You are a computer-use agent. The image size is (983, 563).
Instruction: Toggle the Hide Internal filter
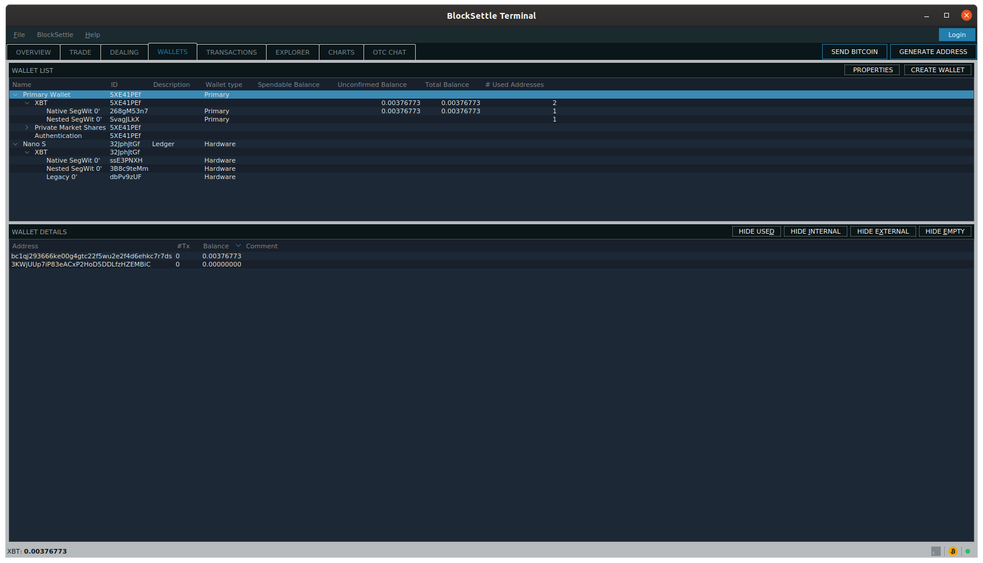point(816,231)
